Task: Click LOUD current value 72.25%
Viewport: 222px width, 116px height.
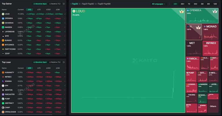Action: coord(21,14)
